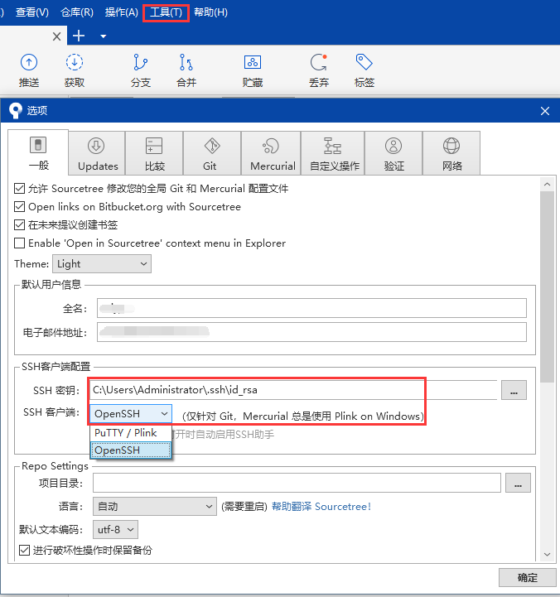Browse for 项目目录 with the ... button
Screen dimensions: 560x597
(x=518, y=483)
